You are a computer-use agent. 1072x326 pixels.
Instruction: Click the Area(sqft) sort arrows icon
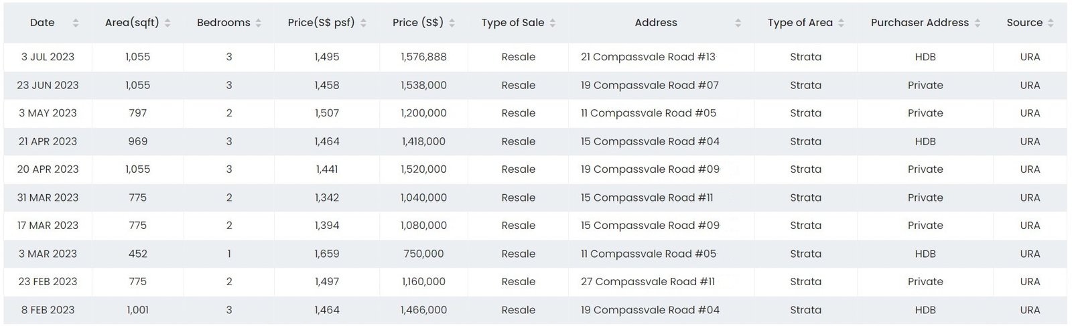tap(167, 23)
